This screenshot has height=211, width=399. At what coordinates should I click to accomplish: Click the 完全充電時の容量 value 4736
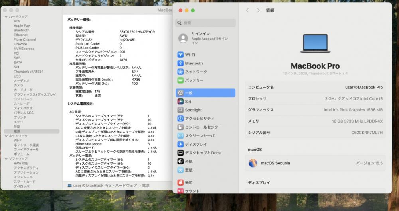pyautogui.click(x=136, y=80)
